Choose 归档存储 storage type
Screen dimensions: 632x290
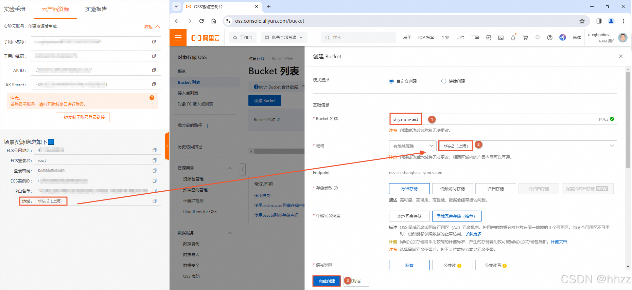click(496, 189)
